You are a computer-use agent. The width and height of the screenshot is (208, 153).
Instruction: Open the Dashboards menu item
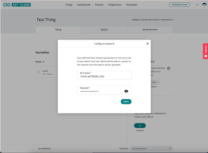[x=84, y=5]
